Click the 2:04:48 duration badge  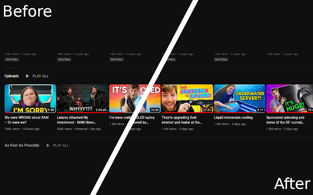pyautogui.click(x=101, y=110)
